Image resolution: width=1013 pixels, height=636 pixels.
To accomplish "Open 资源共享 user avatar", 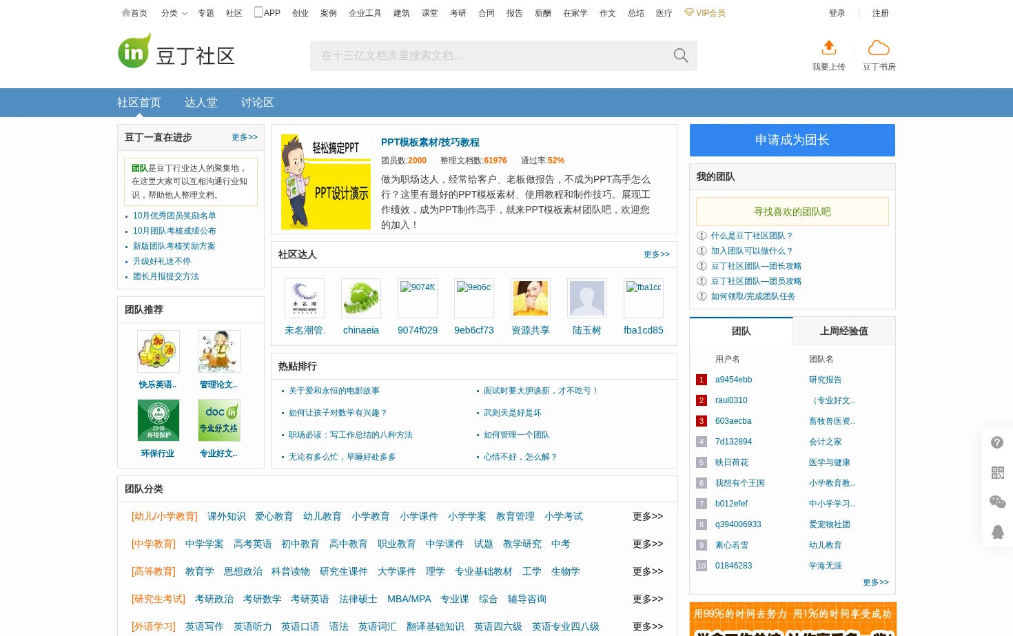I will tap(531, 298).
